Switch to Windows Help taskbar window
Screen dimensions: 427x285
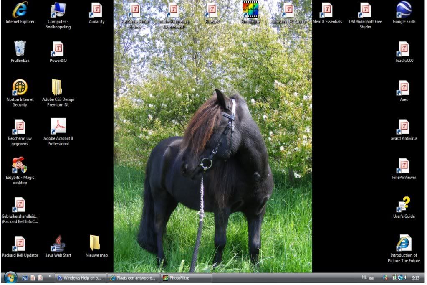pos(80,278)
